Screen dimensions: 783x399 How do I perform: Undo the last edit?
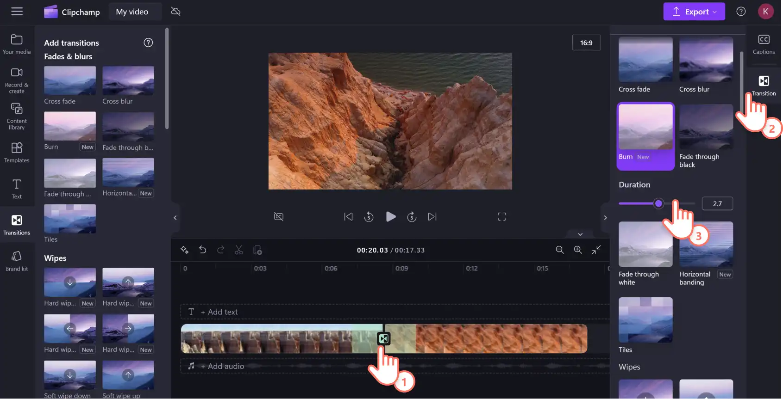click(203, 250)
